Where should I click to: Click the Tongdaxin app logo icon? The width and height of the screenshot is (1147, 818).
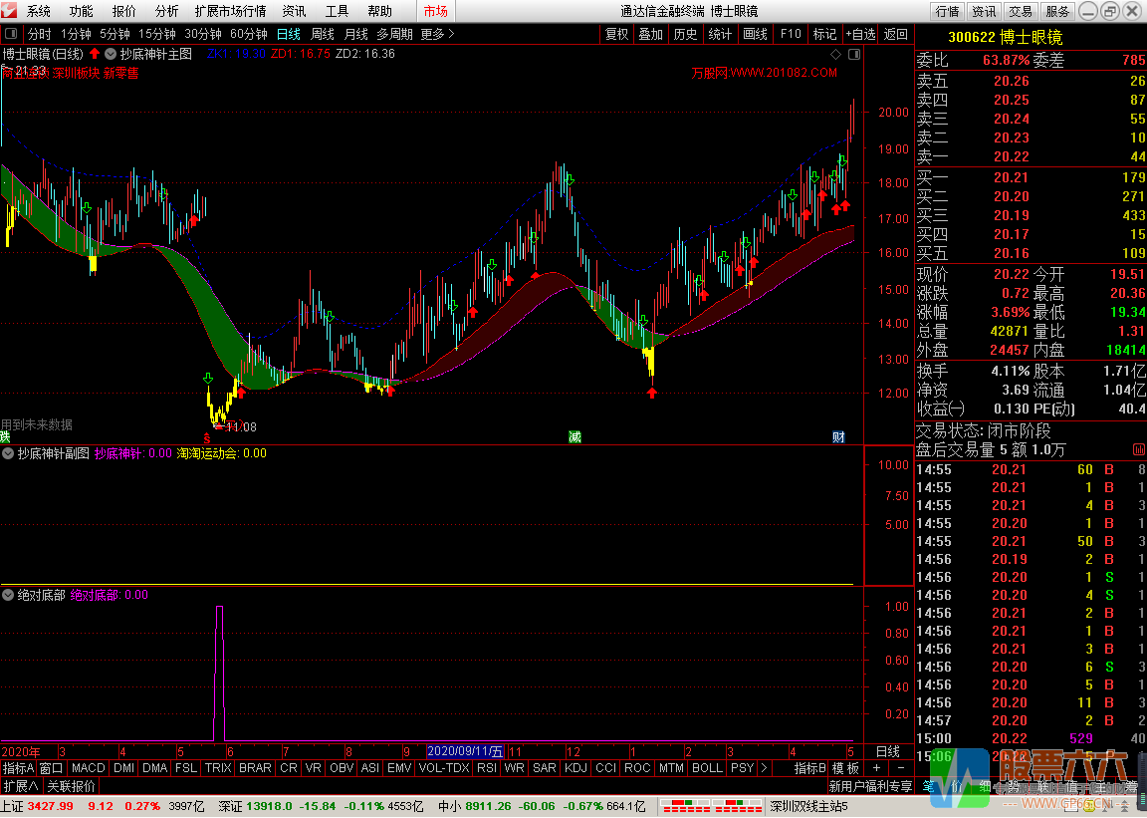8,10
